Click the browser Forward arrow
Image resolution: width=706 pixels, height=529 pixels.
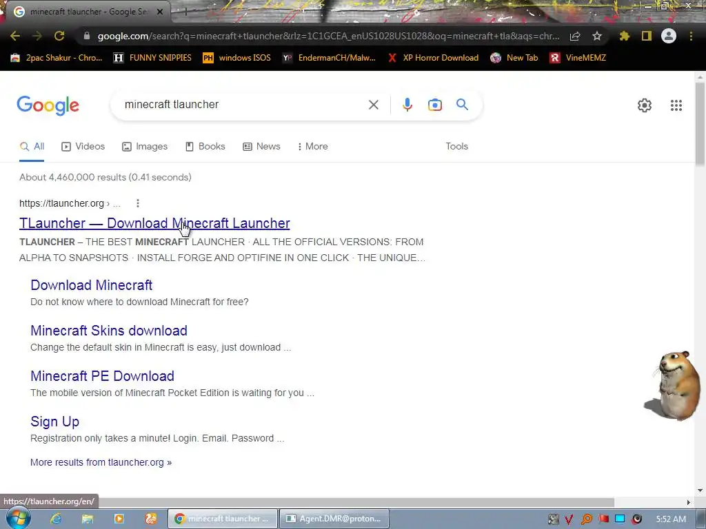[x=37, y=36]
